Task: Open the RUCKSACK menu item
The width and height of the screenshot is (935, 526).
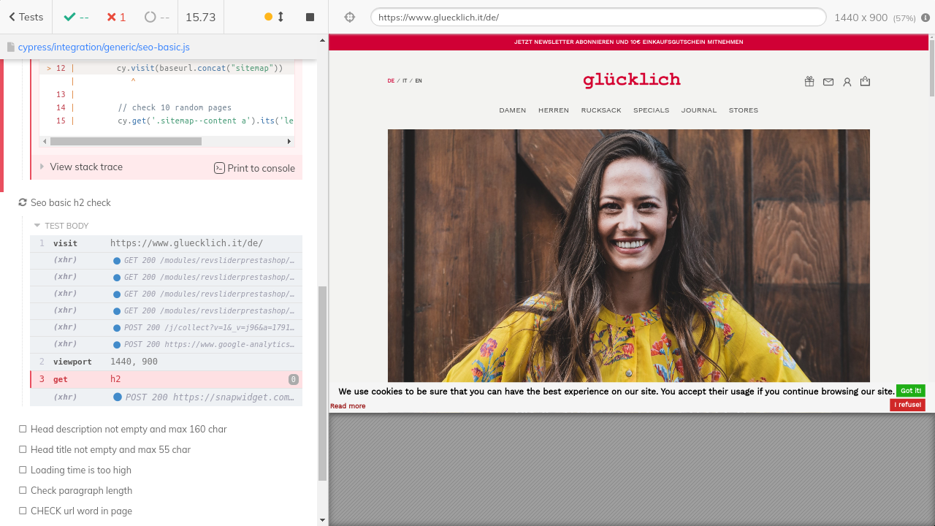Action: click(601, 110)
